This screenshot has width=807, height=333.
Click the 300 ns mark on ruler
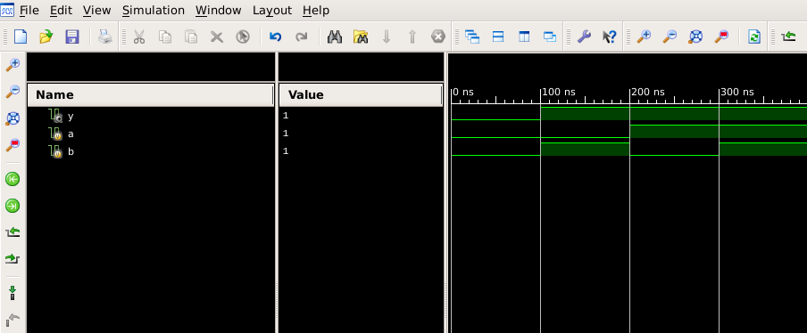(737, 93)
